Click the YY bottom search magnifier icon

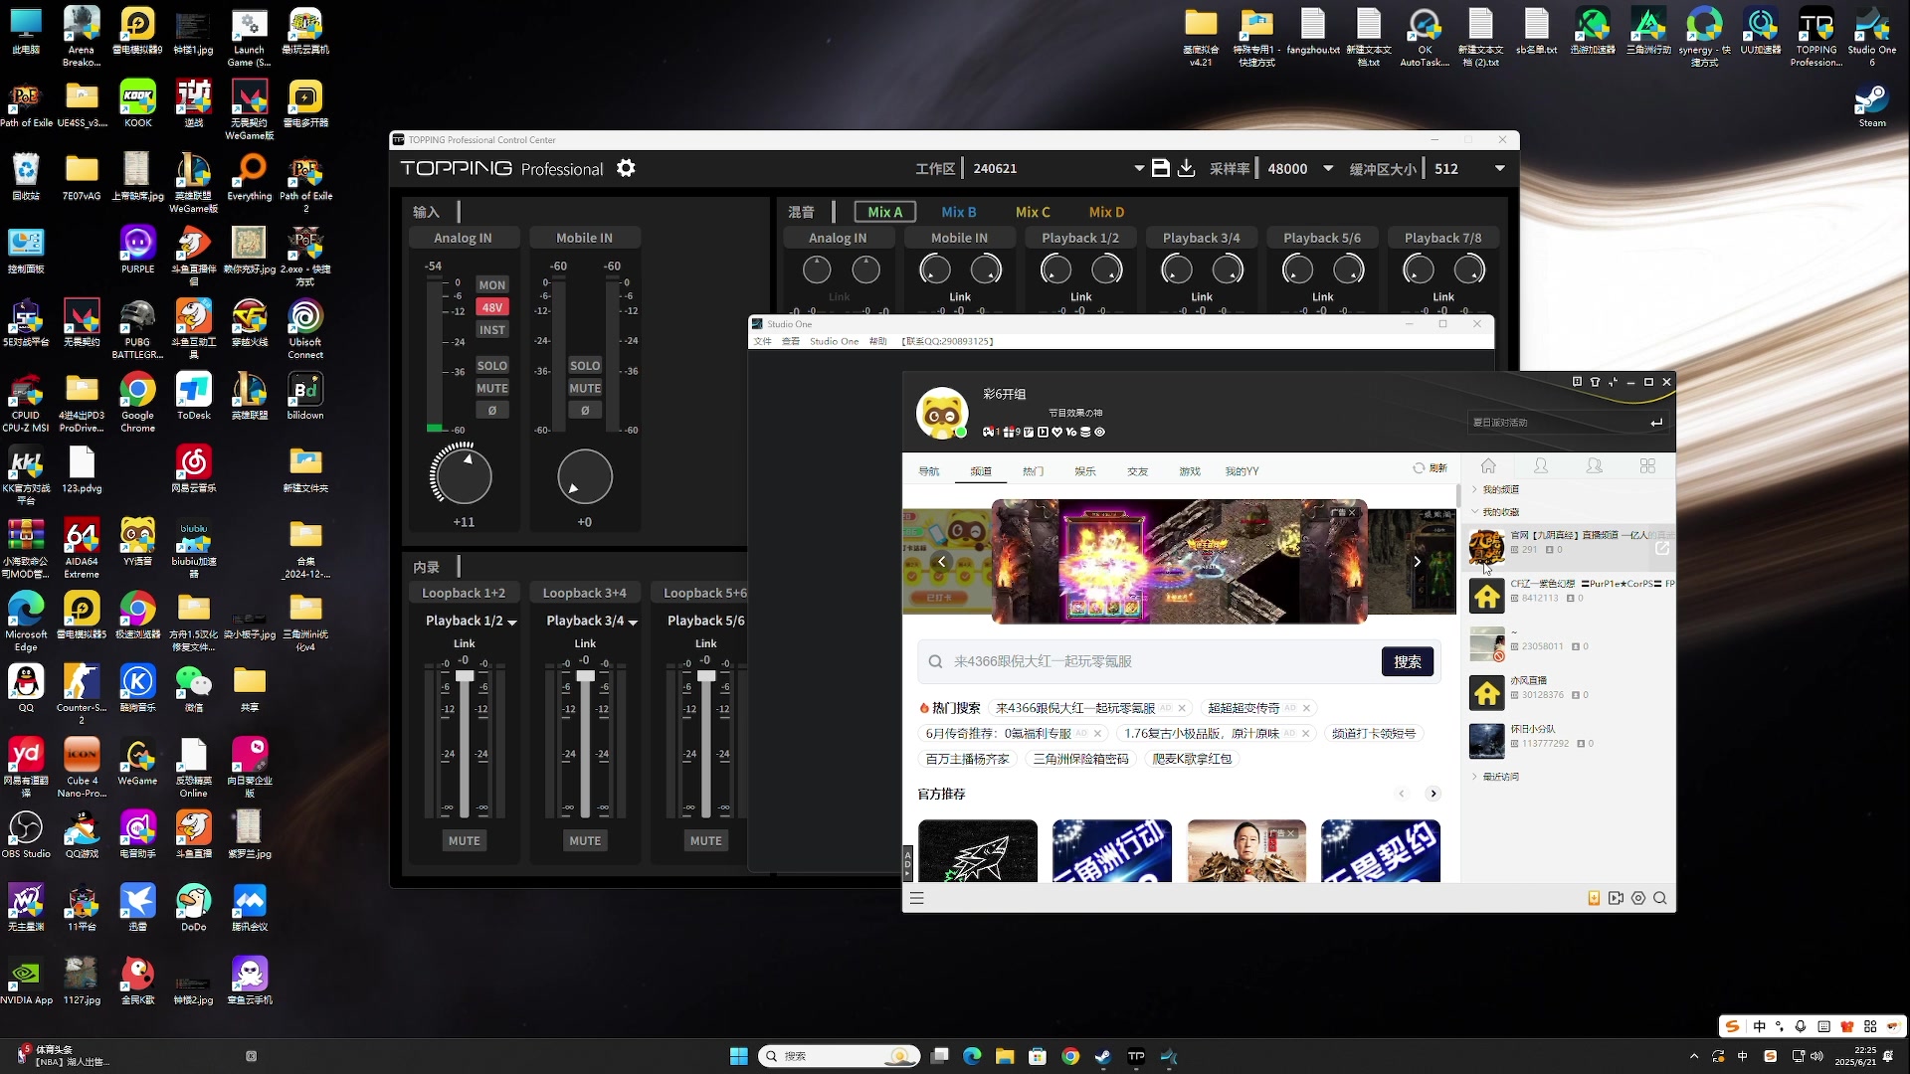pyautogui.click(x=1660, y=898)
